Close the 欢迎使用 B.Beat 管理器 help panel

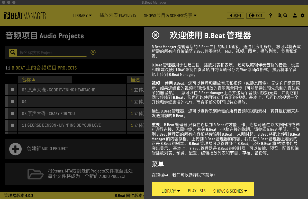tap(156, 35)
